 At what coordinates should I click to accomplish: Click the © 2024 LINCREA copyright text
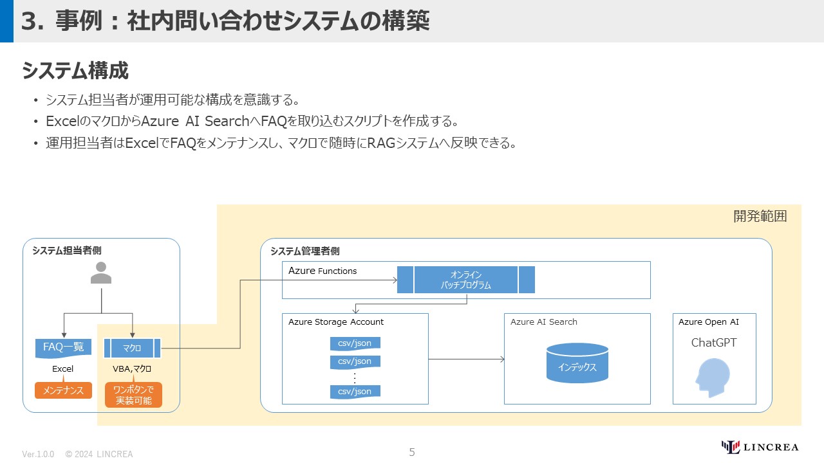click(x=99, y=454)
